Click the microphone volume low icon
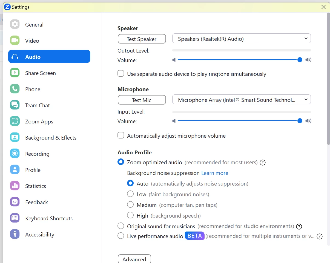330x263 pixels. coord(174,121)
